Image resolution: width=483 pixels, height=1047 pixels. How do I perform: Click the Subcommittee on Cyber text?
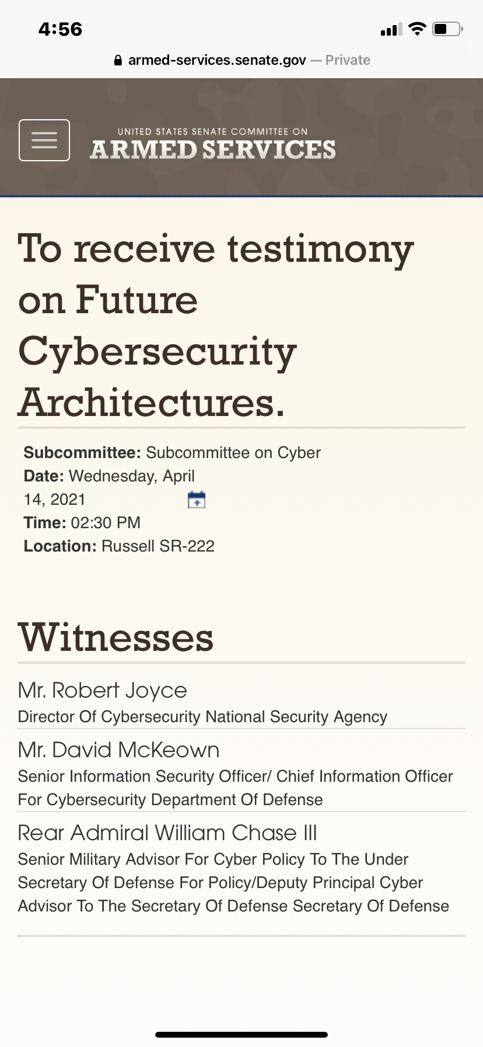(x=233, y=453)
